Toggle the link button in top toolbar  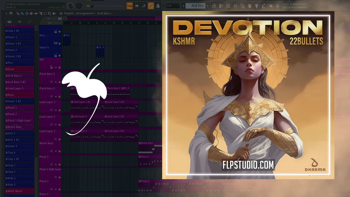(x=151, y=6)
